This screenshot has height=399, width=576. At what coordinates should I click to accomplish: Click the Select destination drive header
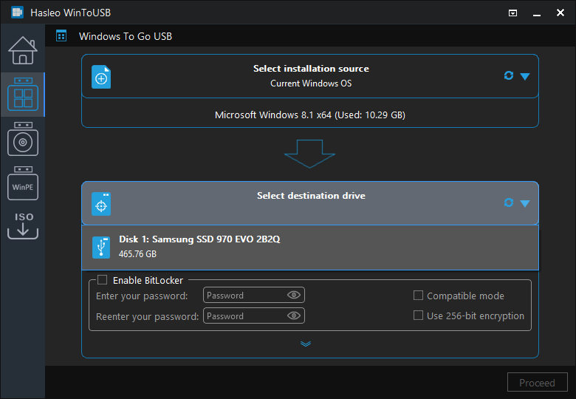(310, 202)
